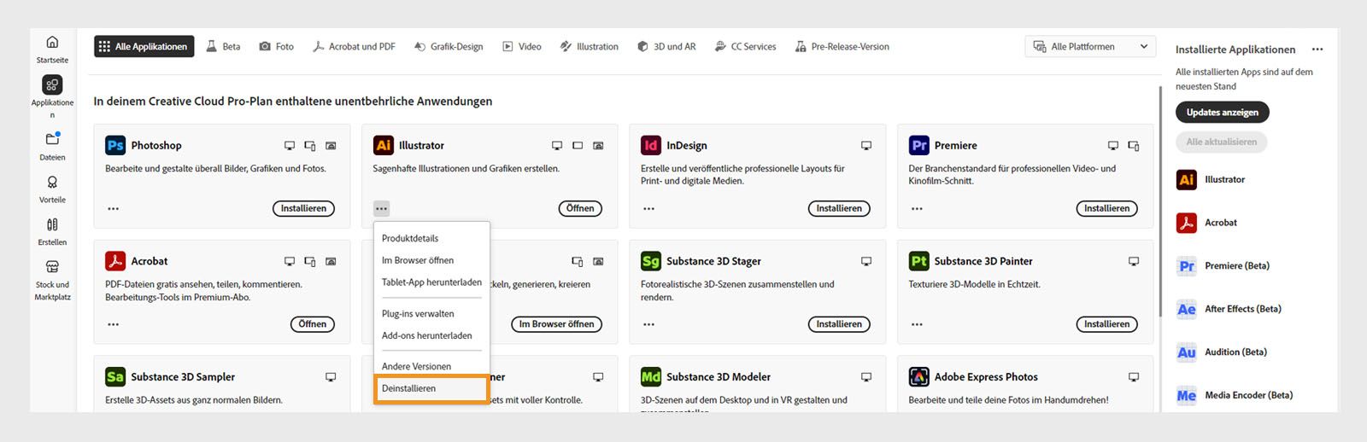Click Öffnen on Illustrator card
The image size is (1367, 442).
coord(580,208)
